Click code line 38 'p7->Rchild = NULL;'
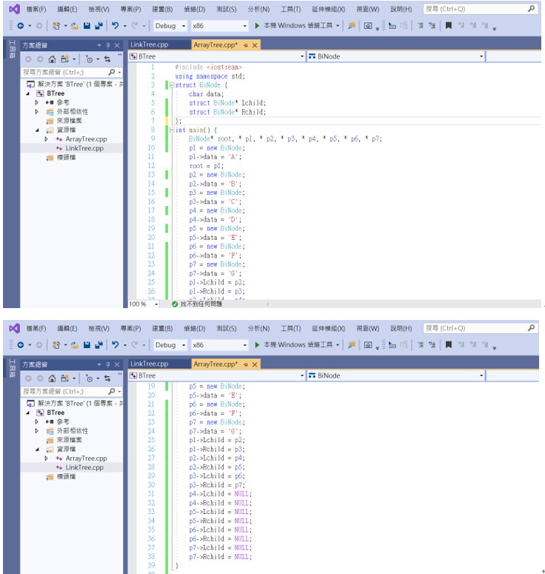 (x=221, y=557)
